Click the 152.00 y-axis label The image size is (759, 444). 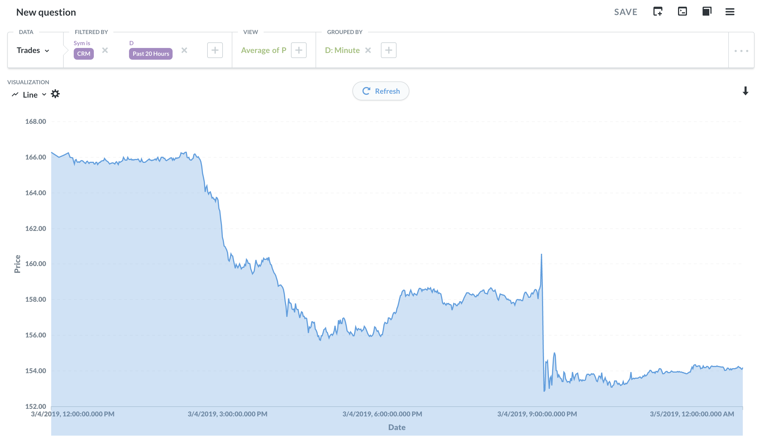[35, 406]
